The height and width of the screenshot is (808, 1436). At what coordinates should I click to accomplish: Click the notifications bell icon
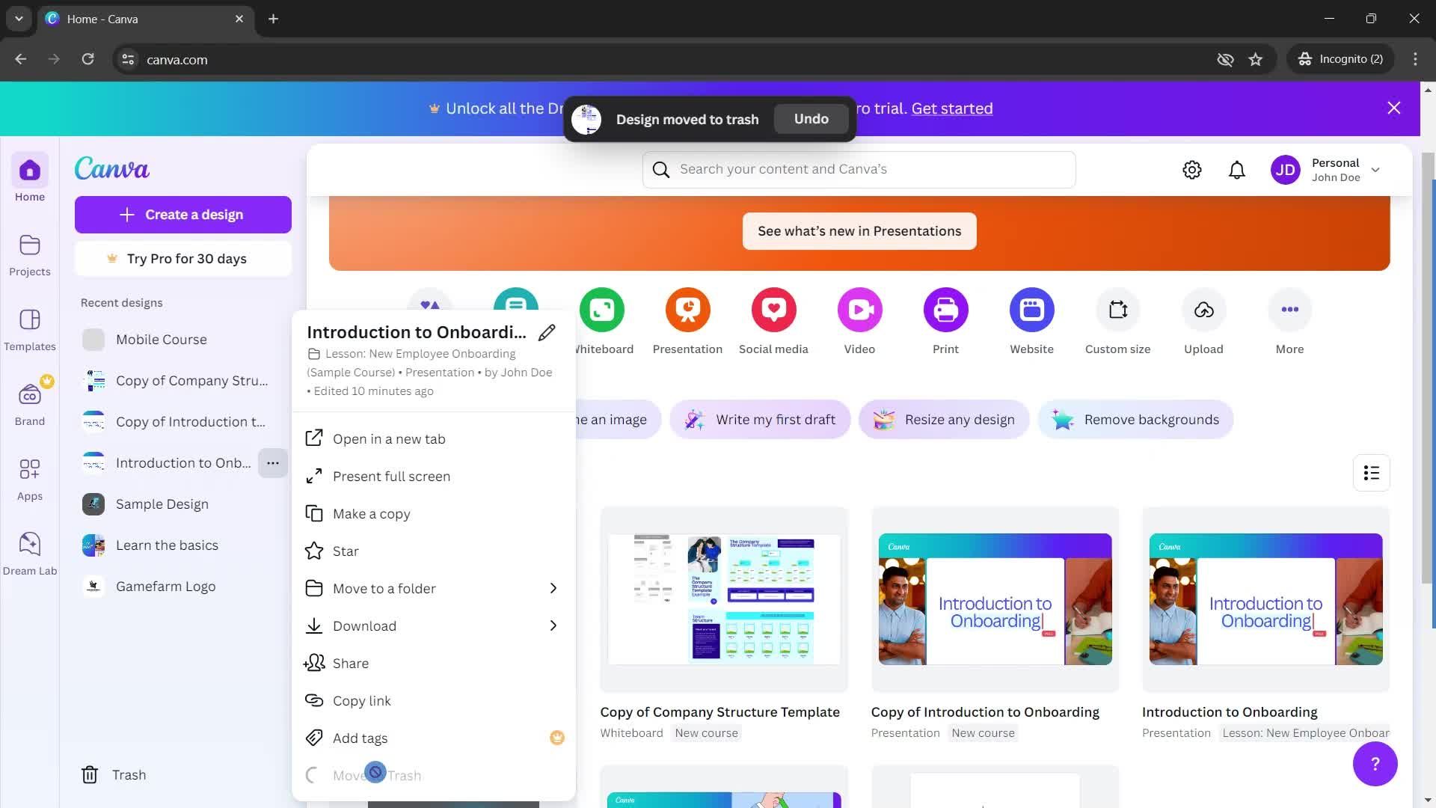tap(1237, 170)
